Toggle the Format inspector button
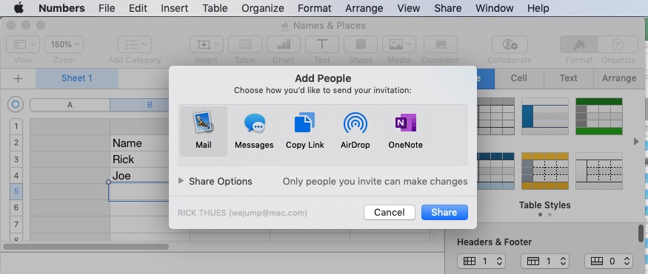The height and width of the screenshot is (274, 648). point(579,44)
